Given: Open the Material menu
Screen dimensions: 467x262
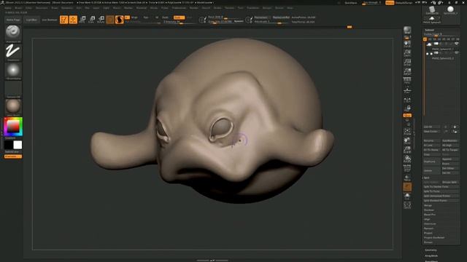Looking at the screenshot, I should [142, 8].
